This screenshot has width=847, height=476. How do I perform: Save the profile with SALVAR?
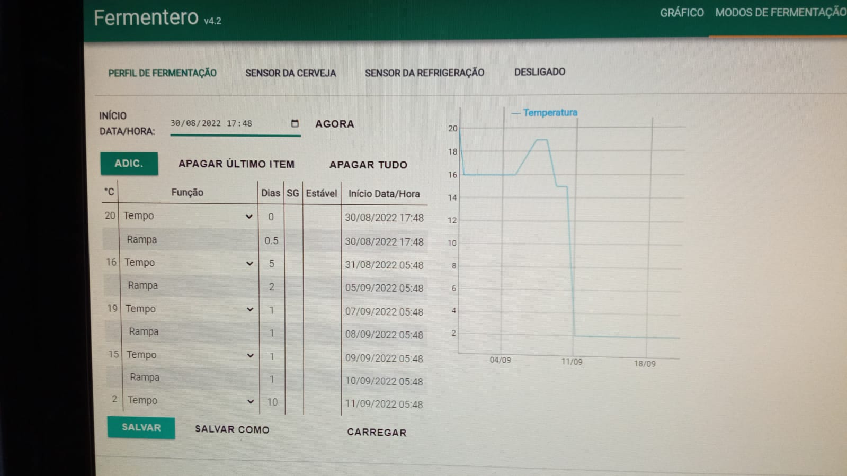point(141,427)
